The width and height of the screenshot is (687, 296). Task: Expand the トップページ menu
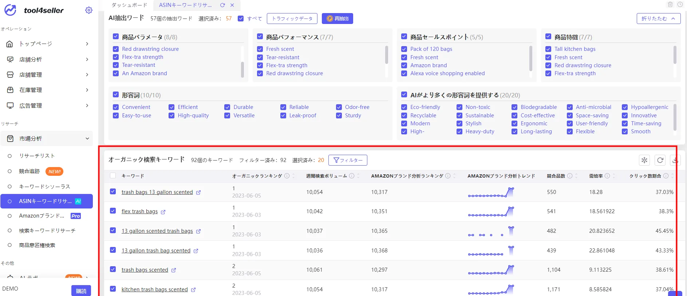(87, 44)
